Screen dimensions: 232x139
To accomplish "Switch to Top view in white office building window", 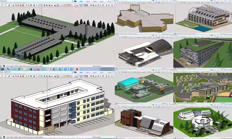I will point(93,76).
